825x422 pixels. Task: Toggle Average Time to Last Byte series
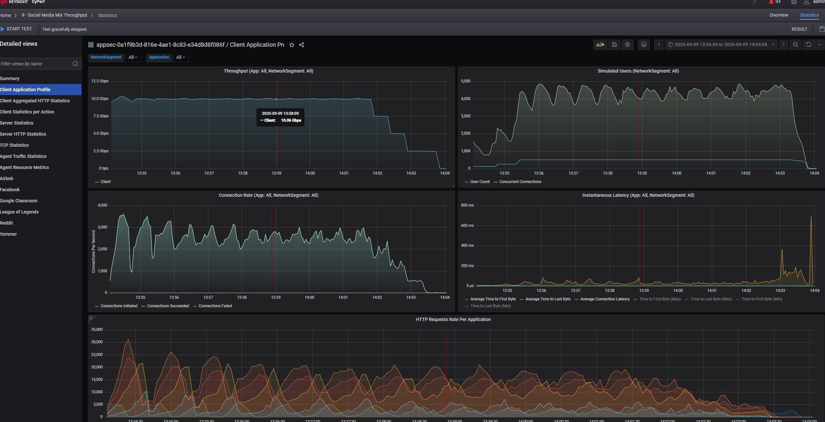tap(548, 299)
